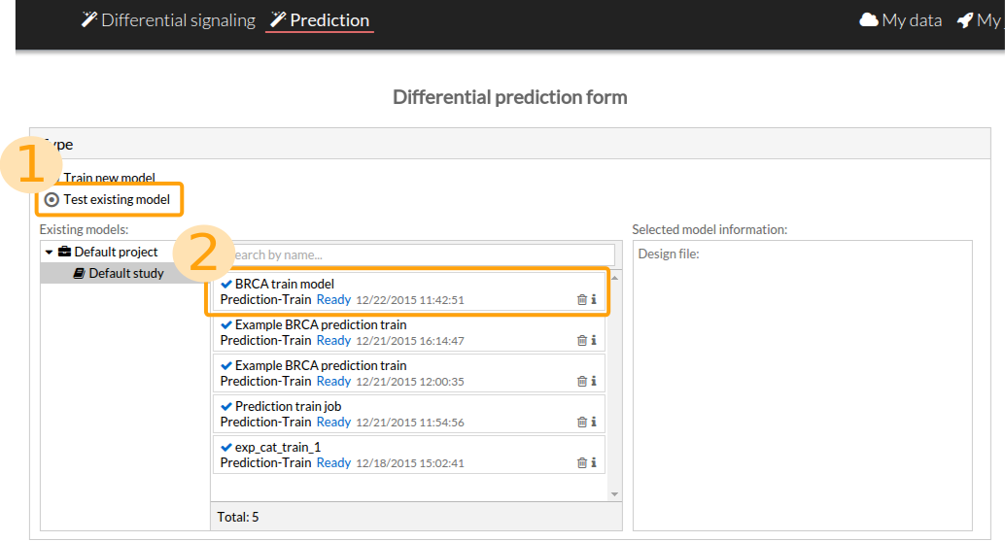
Task: Select the Prediction train job model
Action: [288, 406]
